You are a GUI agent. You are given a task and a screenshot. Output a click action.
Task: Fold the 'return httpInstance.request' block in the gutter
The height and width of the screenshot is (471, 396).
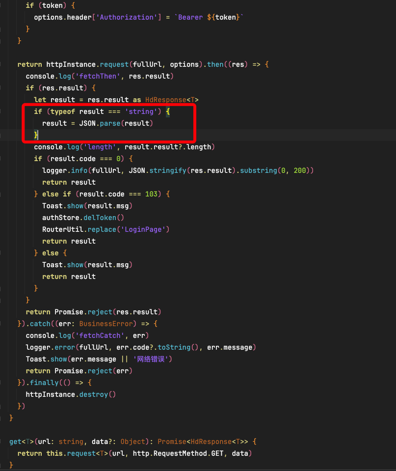tap(2, 64)
